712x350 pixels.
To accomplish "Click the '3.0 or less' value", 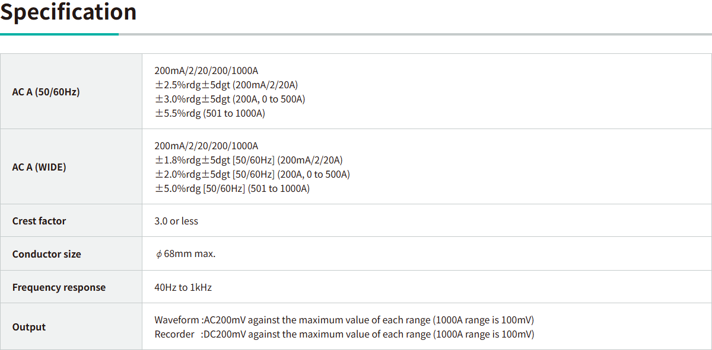I will [176, 221].
